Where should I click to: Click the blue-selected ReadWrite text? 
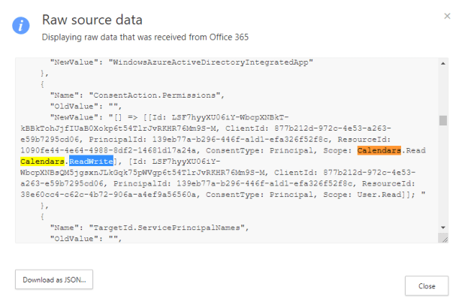click(90, 162)
